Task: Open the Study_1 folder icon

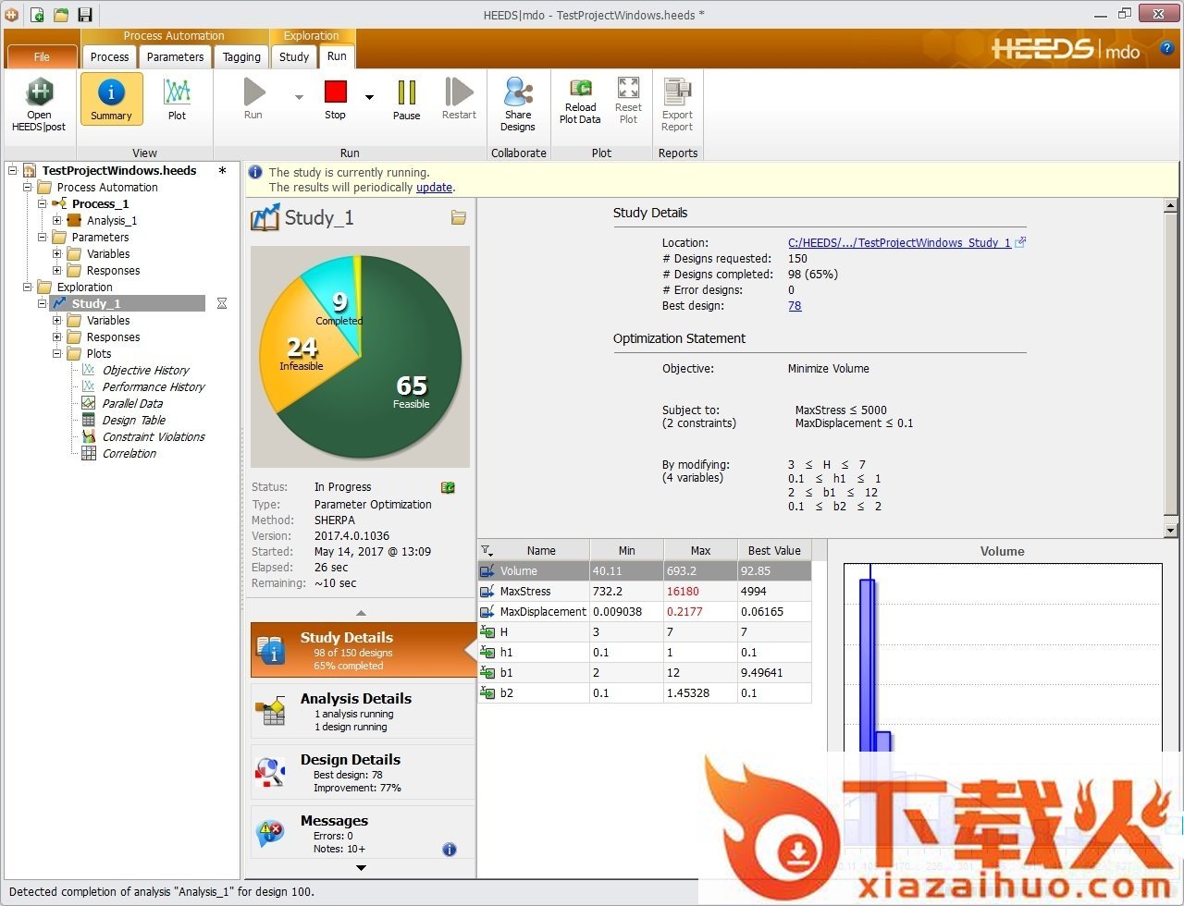Action: coord(458,218)
